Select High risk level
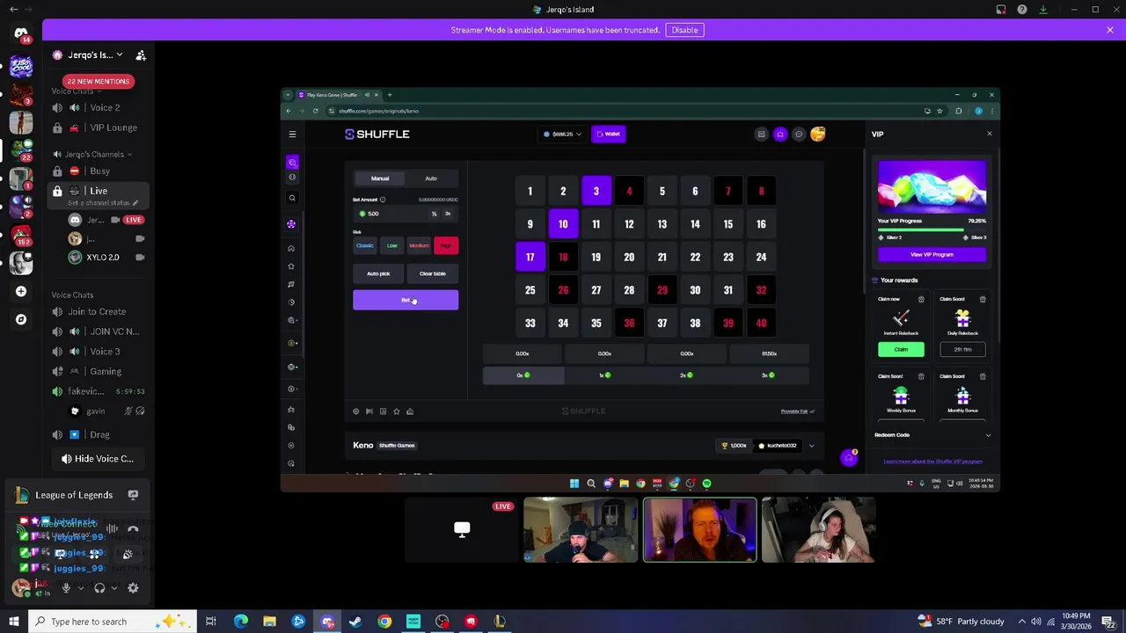The image size is (1126, 633). pyautogui.click(x=446, y=245)
